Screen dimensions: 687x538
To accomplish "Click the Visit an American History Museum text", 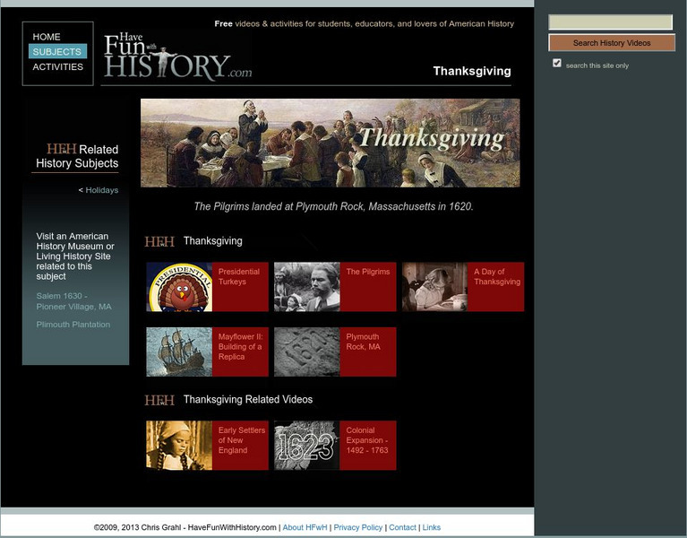I will (x=75, y=256).
